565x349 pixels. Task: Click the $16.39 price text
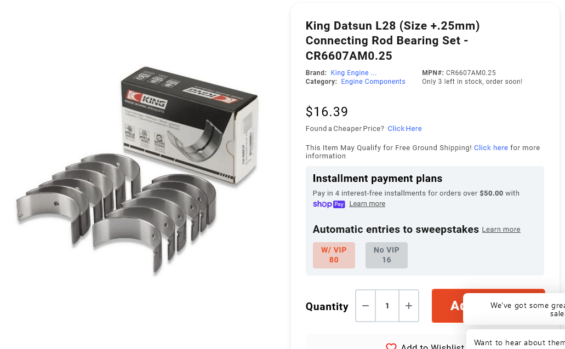(x=327, y=112)
